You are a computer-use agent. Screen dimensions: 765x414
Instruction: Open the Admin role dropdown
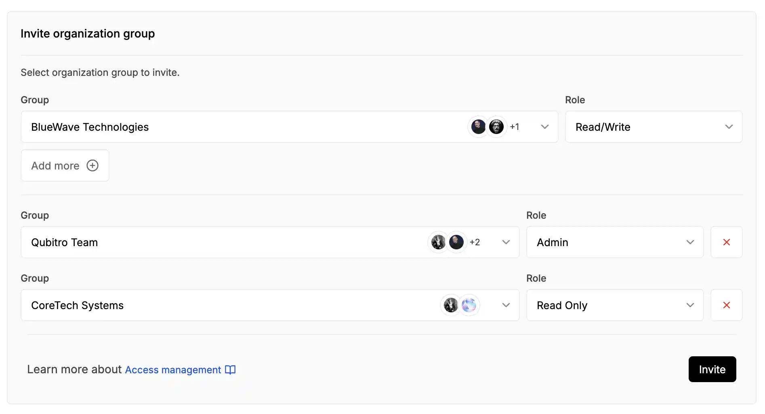point(615,242)
